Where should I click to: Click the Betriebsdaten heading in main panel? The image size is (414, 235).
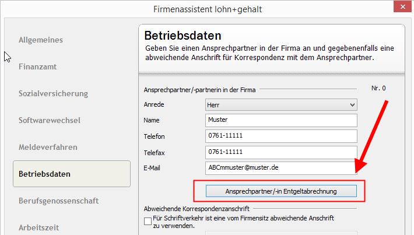click(183, 36)
